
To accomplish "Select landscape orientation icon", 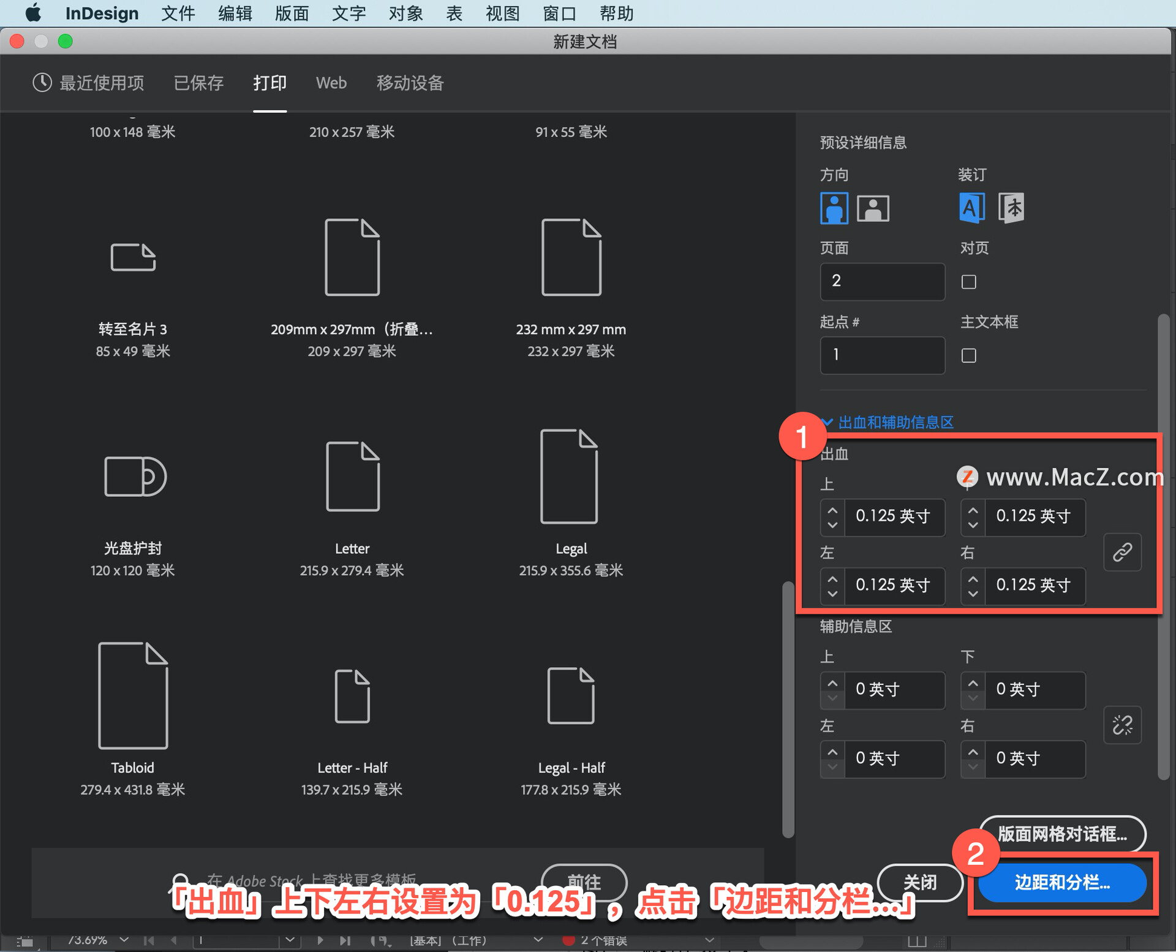I will tap(873, 208).
